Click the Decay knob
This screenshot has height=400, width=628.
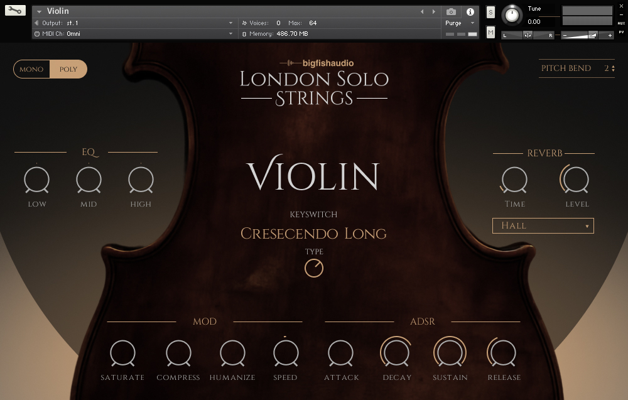tap(396, 352)
